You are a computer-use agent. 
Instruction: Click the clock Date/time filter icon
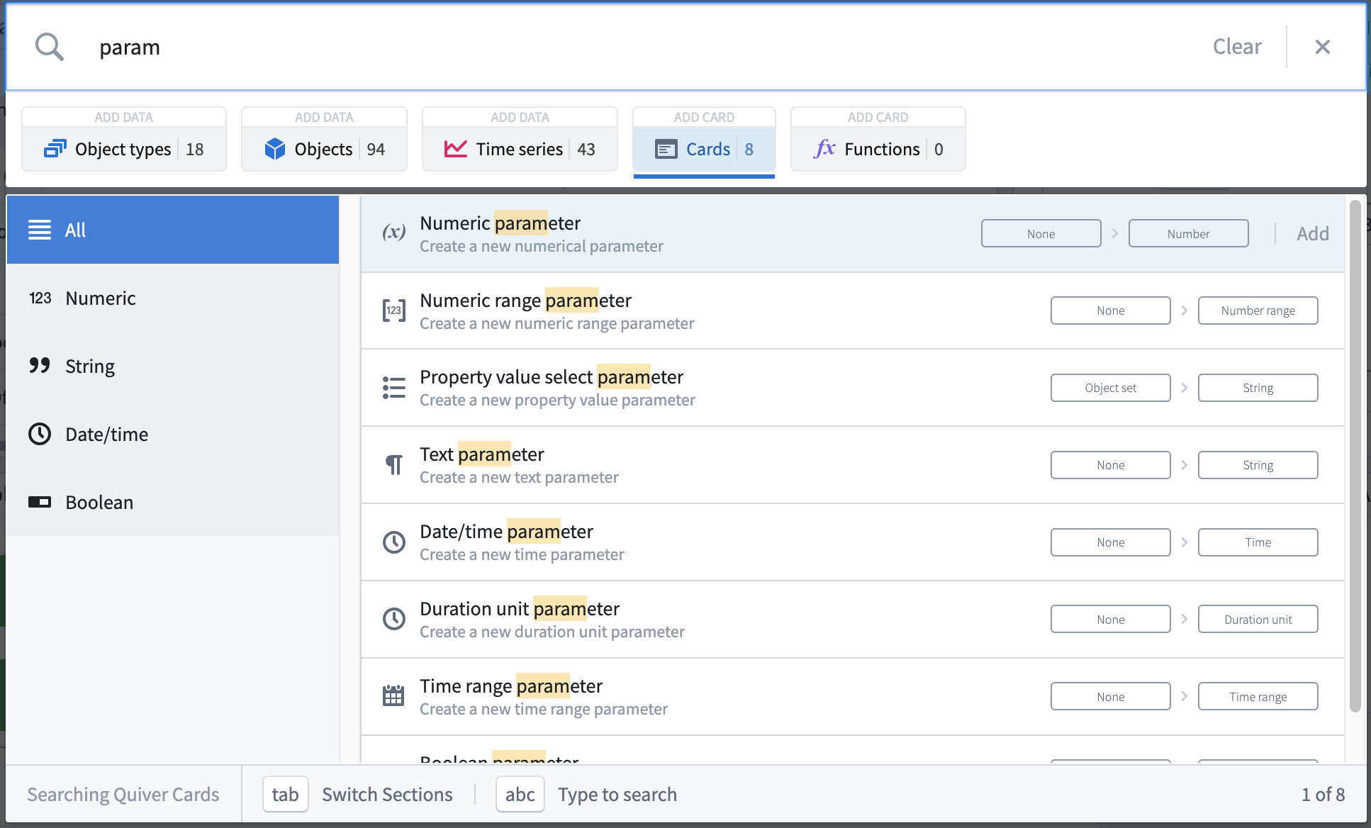(x=40, y=434)
